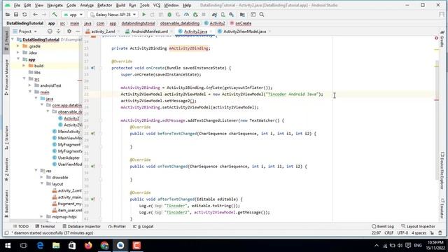This screenshot has height=252, width=448.
Task: Open the Analyze menu
Action: (x=87, y=5)
